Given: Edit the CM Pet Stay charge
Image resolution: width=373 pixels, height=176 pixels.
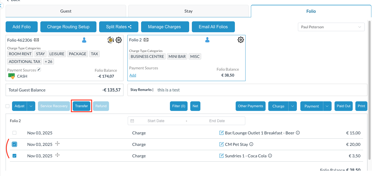Looking at the screenshot, I should [x=221, y=144].
